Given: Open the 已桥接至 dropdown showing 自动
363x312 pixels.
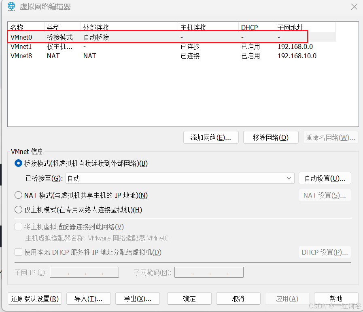Looking at the screenshot, I should [x=180, y=178].
